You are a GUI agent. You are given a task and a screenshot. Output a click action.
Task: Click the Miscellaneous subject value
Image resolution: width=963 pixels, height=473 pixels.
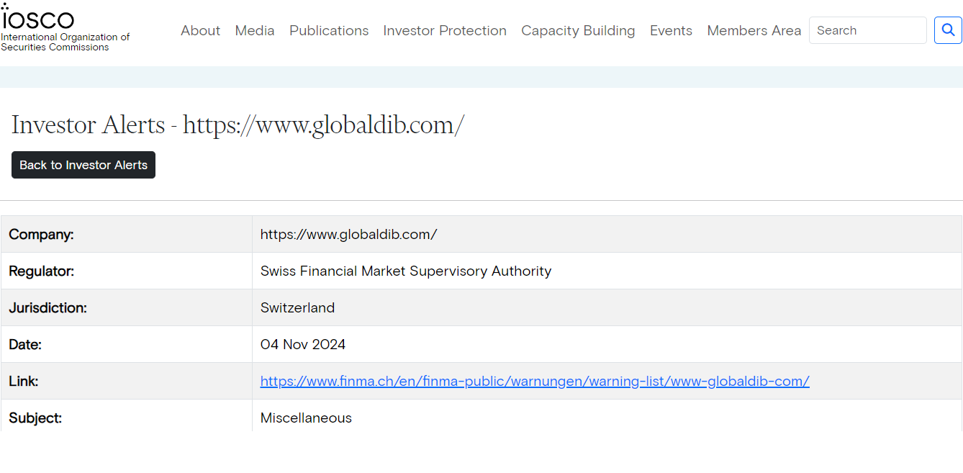click(306, 418)
